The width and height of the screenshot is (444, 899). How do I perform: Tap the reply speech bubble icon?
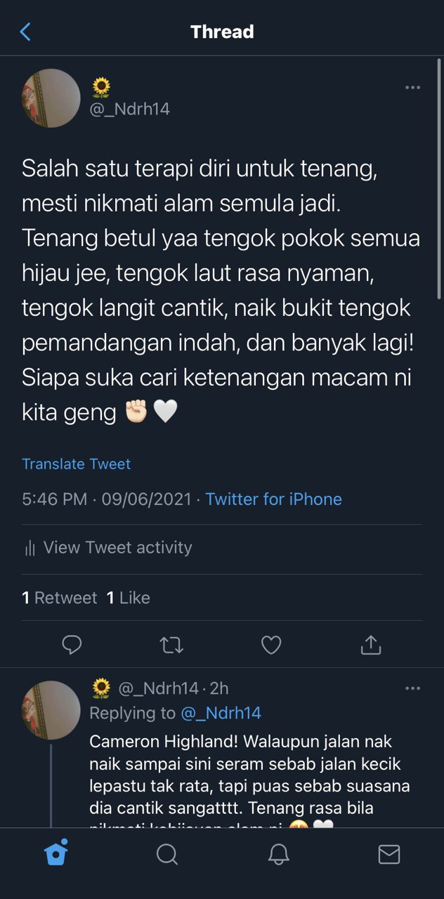(72, 645)
